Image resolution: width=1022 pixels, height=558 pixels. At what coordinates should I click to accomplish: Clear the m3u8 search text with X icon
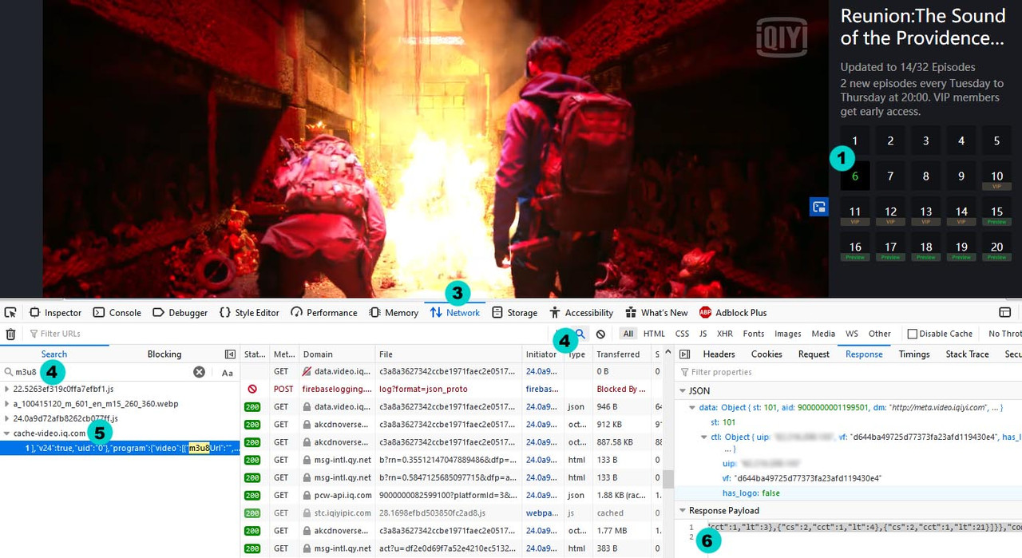point(199,372)
